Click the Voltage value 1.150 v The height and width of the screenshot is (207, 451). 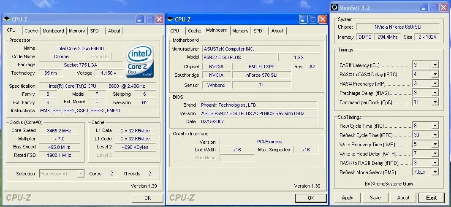pyautogui.click(x=109, y=73)
